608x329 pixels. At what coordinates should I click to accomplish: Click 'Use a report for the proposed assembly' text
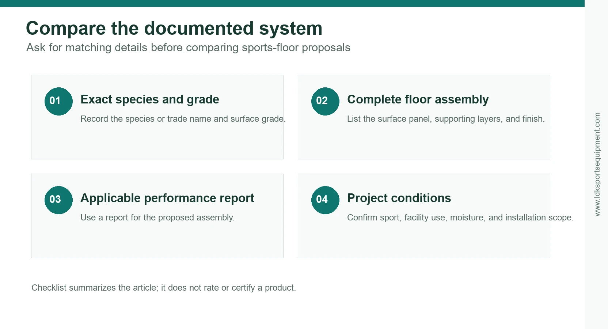pos(157,218)
